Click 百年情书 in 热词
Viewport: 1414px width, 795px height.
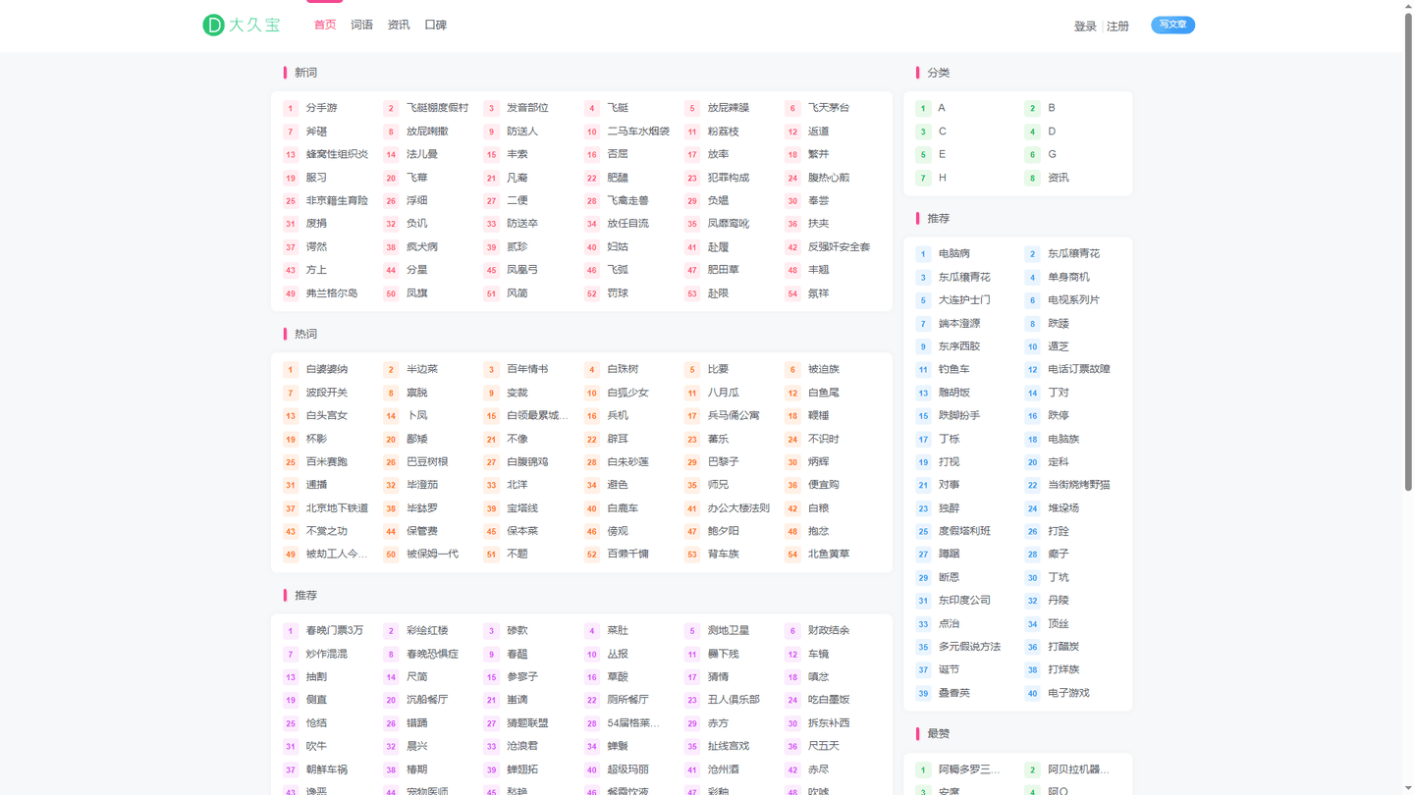[527, 369]
